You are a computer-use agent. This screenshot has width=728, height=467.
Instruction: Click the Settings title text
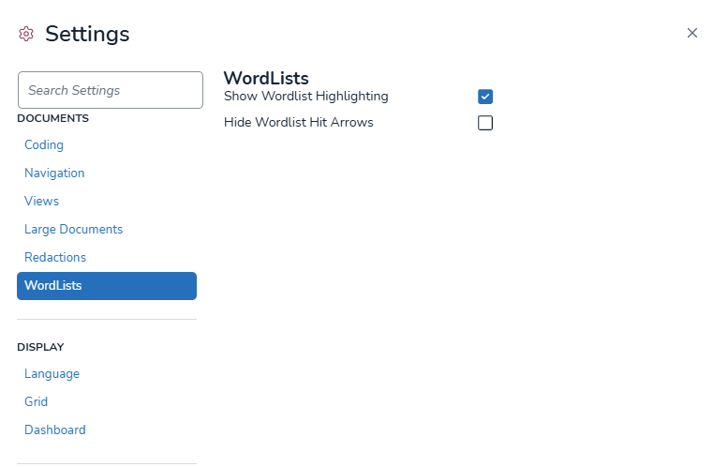[87, 35]
